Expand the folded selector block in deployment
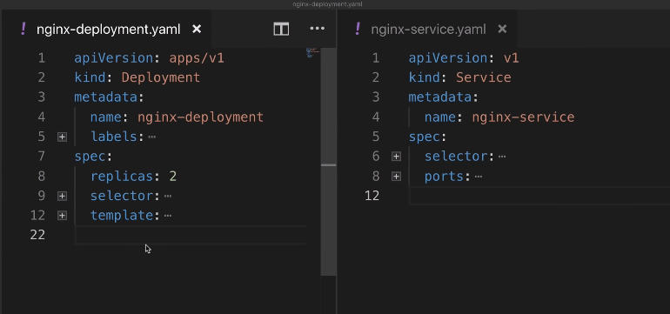This screenshot has height=314, width=670. click(x=62, y=196)
